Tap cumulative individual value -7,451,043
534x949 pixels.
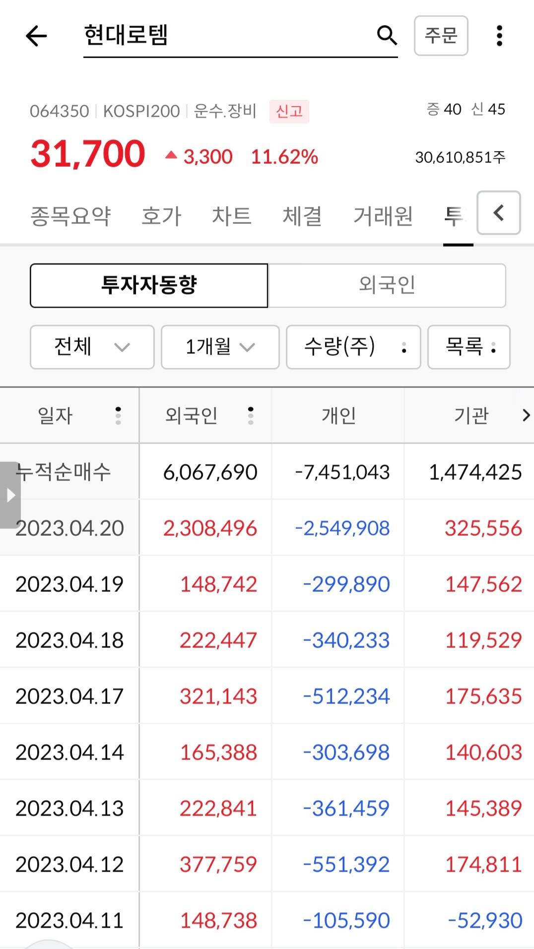[342, 472]
